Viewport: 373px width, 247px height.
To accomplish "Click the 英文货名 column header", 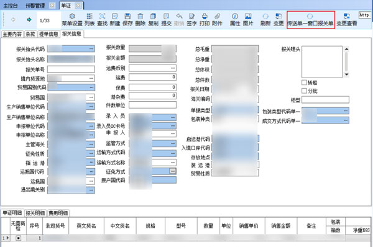I will pos(86,226).
